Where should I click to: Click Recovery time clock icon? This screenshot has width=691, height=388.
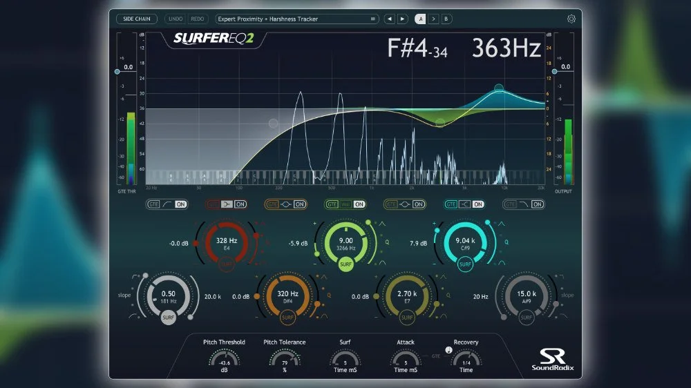tap(448, 350)
